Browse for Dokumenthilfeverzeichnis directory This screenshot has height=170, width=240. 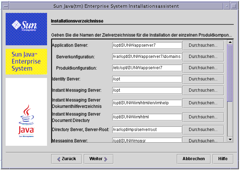coord(203,103)
